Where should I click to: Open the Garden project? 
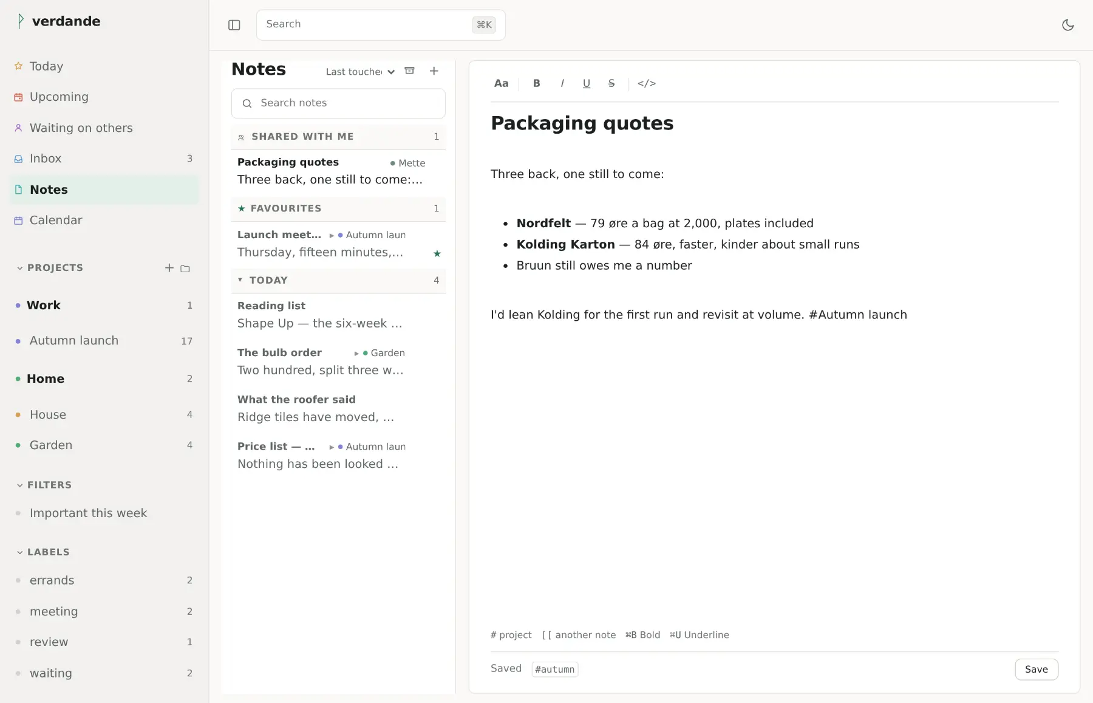tap(104, 445)
